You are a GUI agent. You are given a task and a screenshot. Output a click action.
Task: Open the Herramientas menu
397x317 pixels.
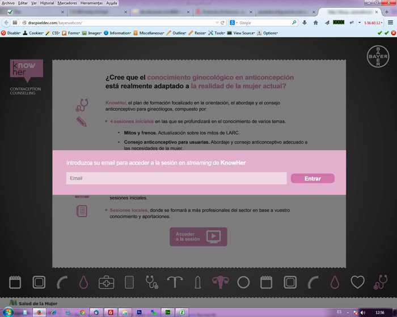(92, 3)
